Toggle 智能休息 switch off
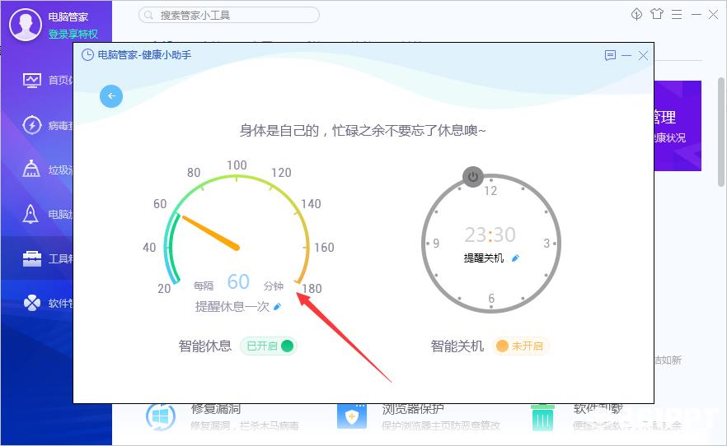The width and height of the screenshot is (727, 446). (269, 346)
